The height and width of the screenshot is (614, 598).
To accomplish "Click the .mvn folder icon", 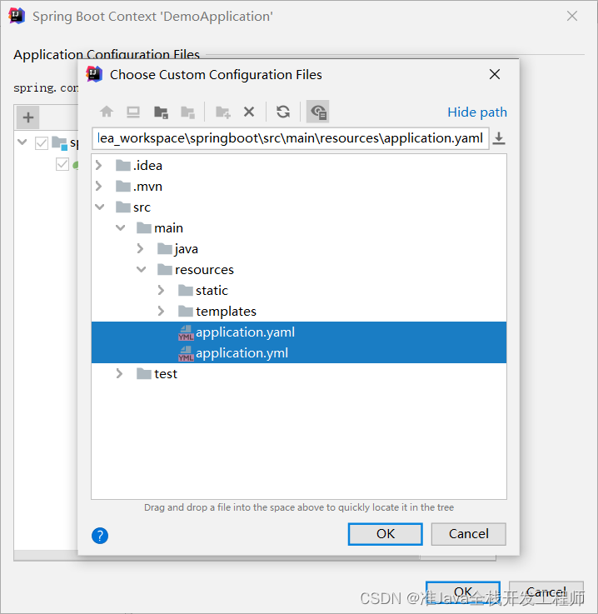I will pos(123,186).
